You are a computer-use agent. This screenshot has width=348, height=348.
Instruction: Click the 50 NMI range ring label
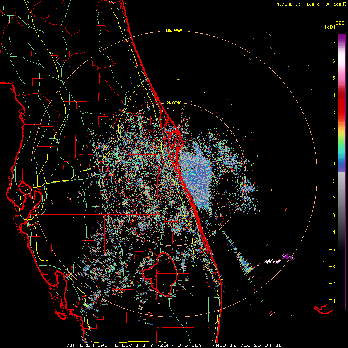[174, 102]
